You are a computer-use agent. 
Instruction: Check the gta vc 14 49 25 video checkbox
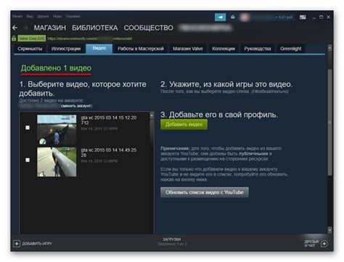pyautogui.click(x=28, y=160)
